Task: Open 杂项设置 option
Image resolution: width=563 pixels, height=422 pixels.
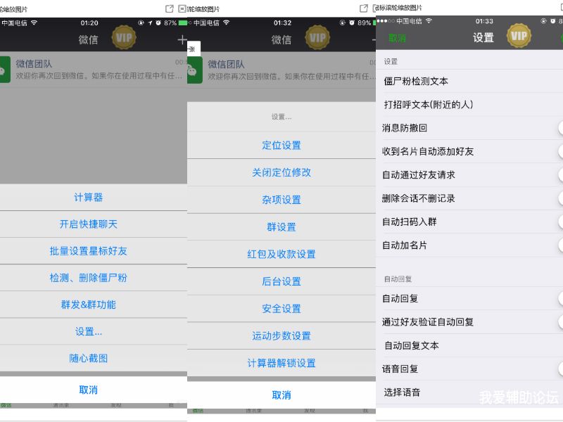Action: pos(281,200)
